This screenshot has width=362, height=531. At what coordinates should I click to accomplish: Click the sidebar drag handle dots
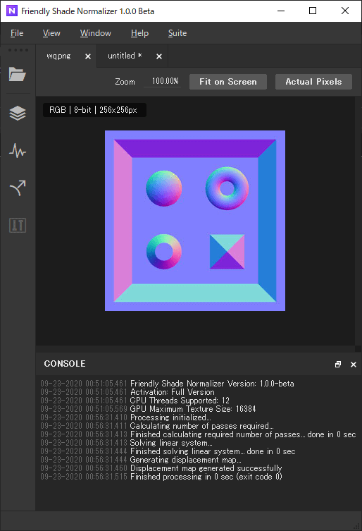tap(18, 50)
